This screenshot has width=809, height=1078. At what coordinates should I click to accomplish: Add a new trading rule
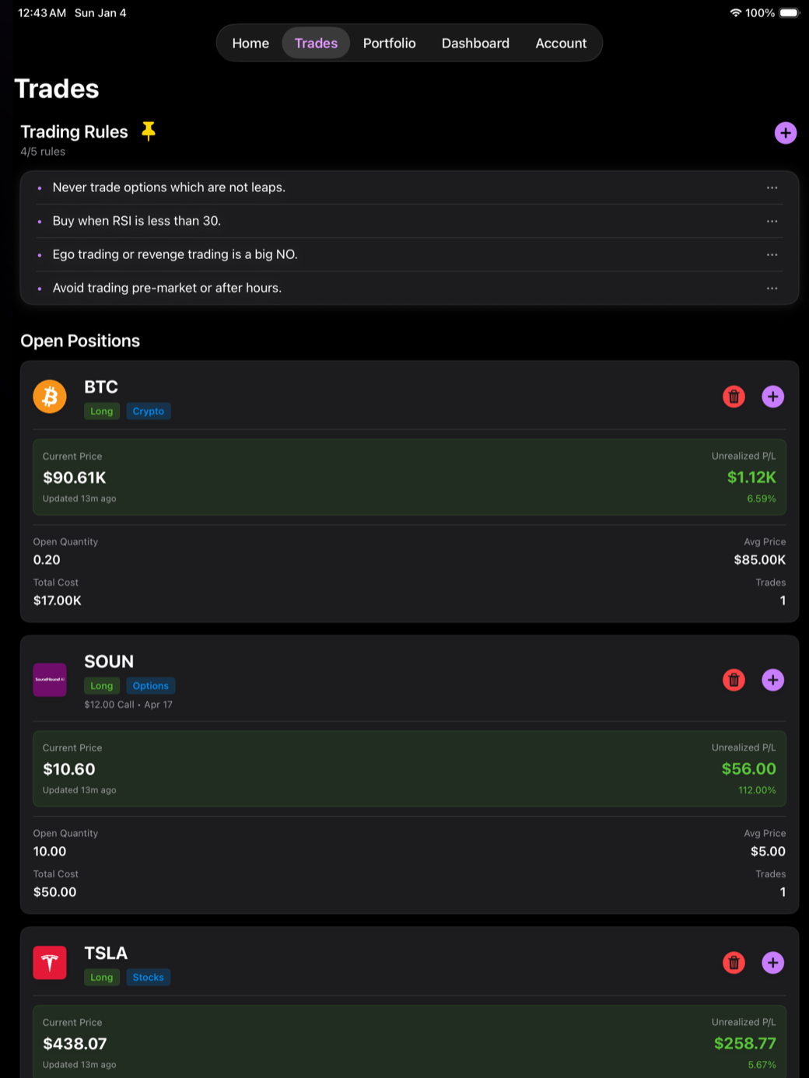coord(785,133)
